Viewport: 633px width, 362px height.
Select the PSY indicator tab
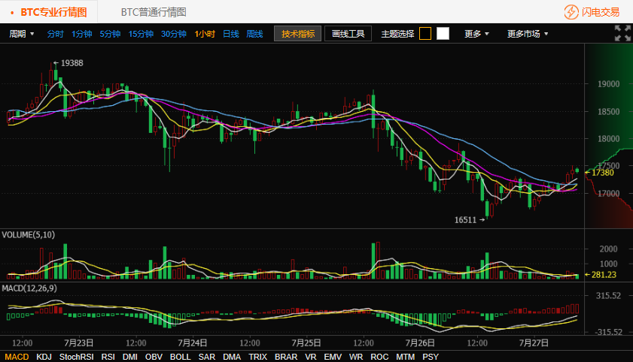point(431,357)
